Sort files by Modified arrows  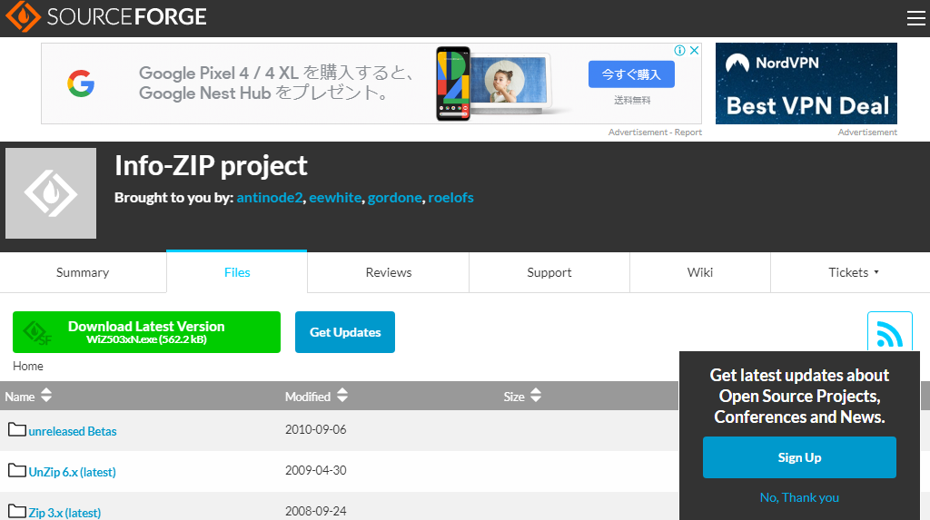click(342, 396)
